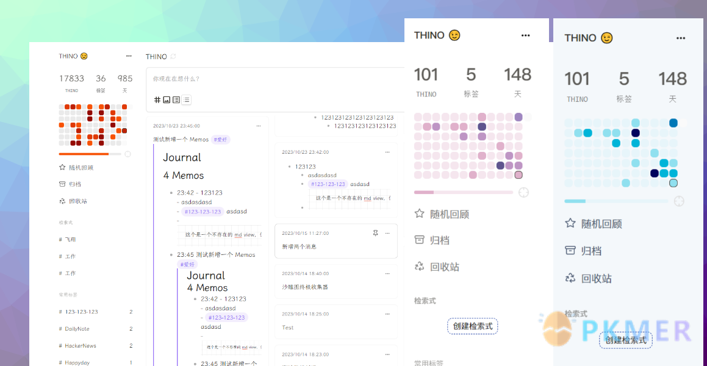Insert a tag with the # editor icon
707x366 pixels.
point(157,99)
